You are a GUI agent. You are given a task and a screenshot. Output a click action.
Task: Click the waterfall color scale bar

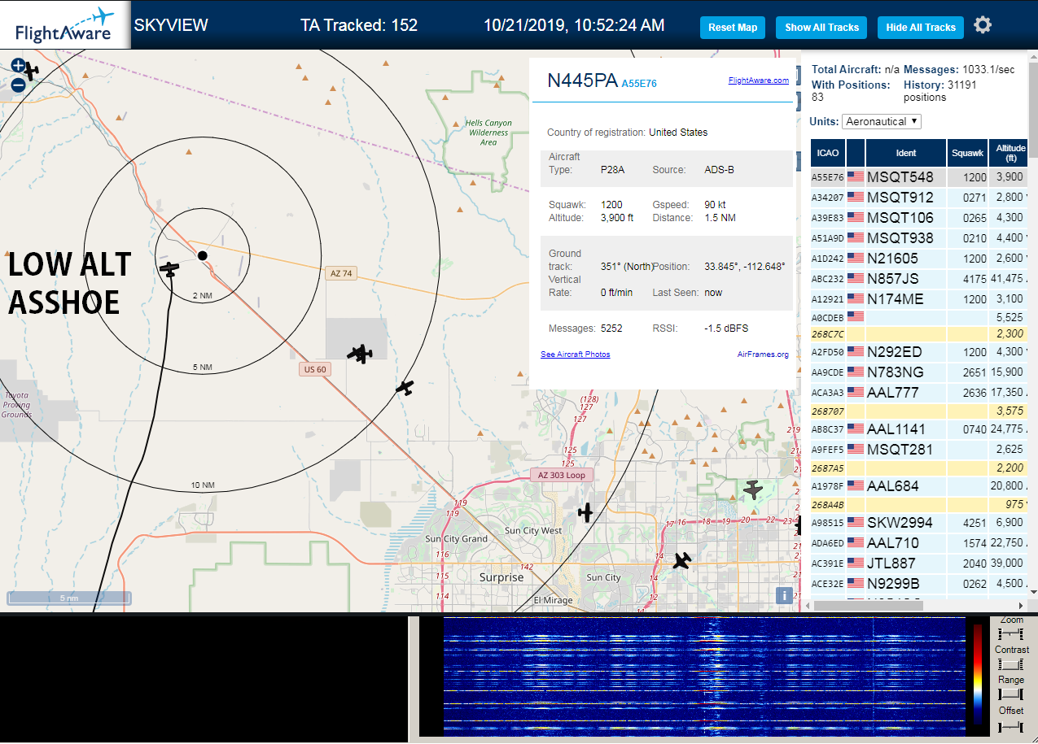978,674
